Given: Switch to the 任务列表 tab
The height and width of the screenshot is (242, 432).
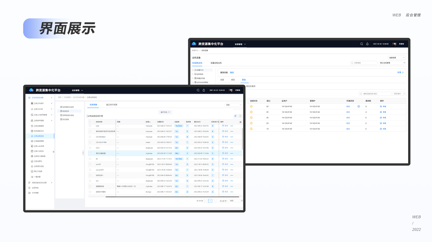Looking at the screenshot, I should [94, 105].
